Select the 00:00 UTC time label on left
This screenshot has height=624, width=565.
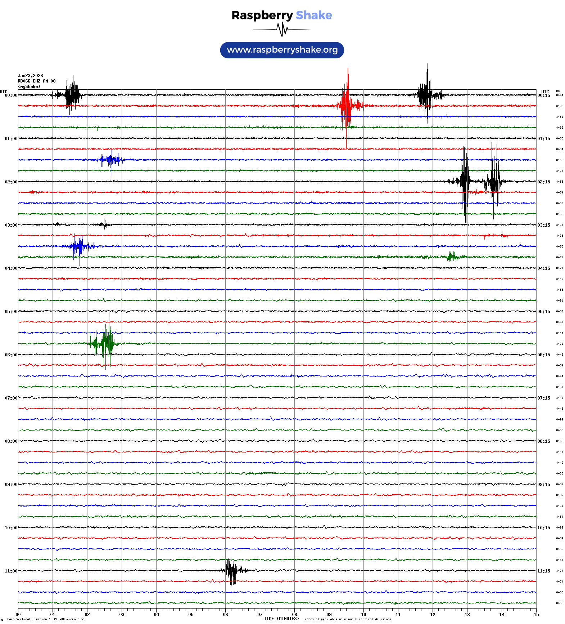point(11,95)
